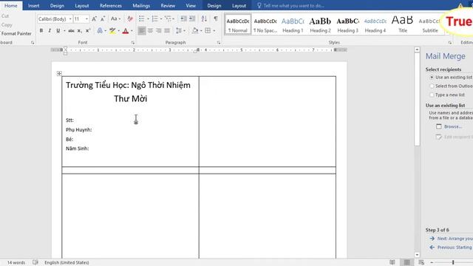Open Change Case dropdown
This screenshot has width=473, height=266.
[x=115, y=19]
